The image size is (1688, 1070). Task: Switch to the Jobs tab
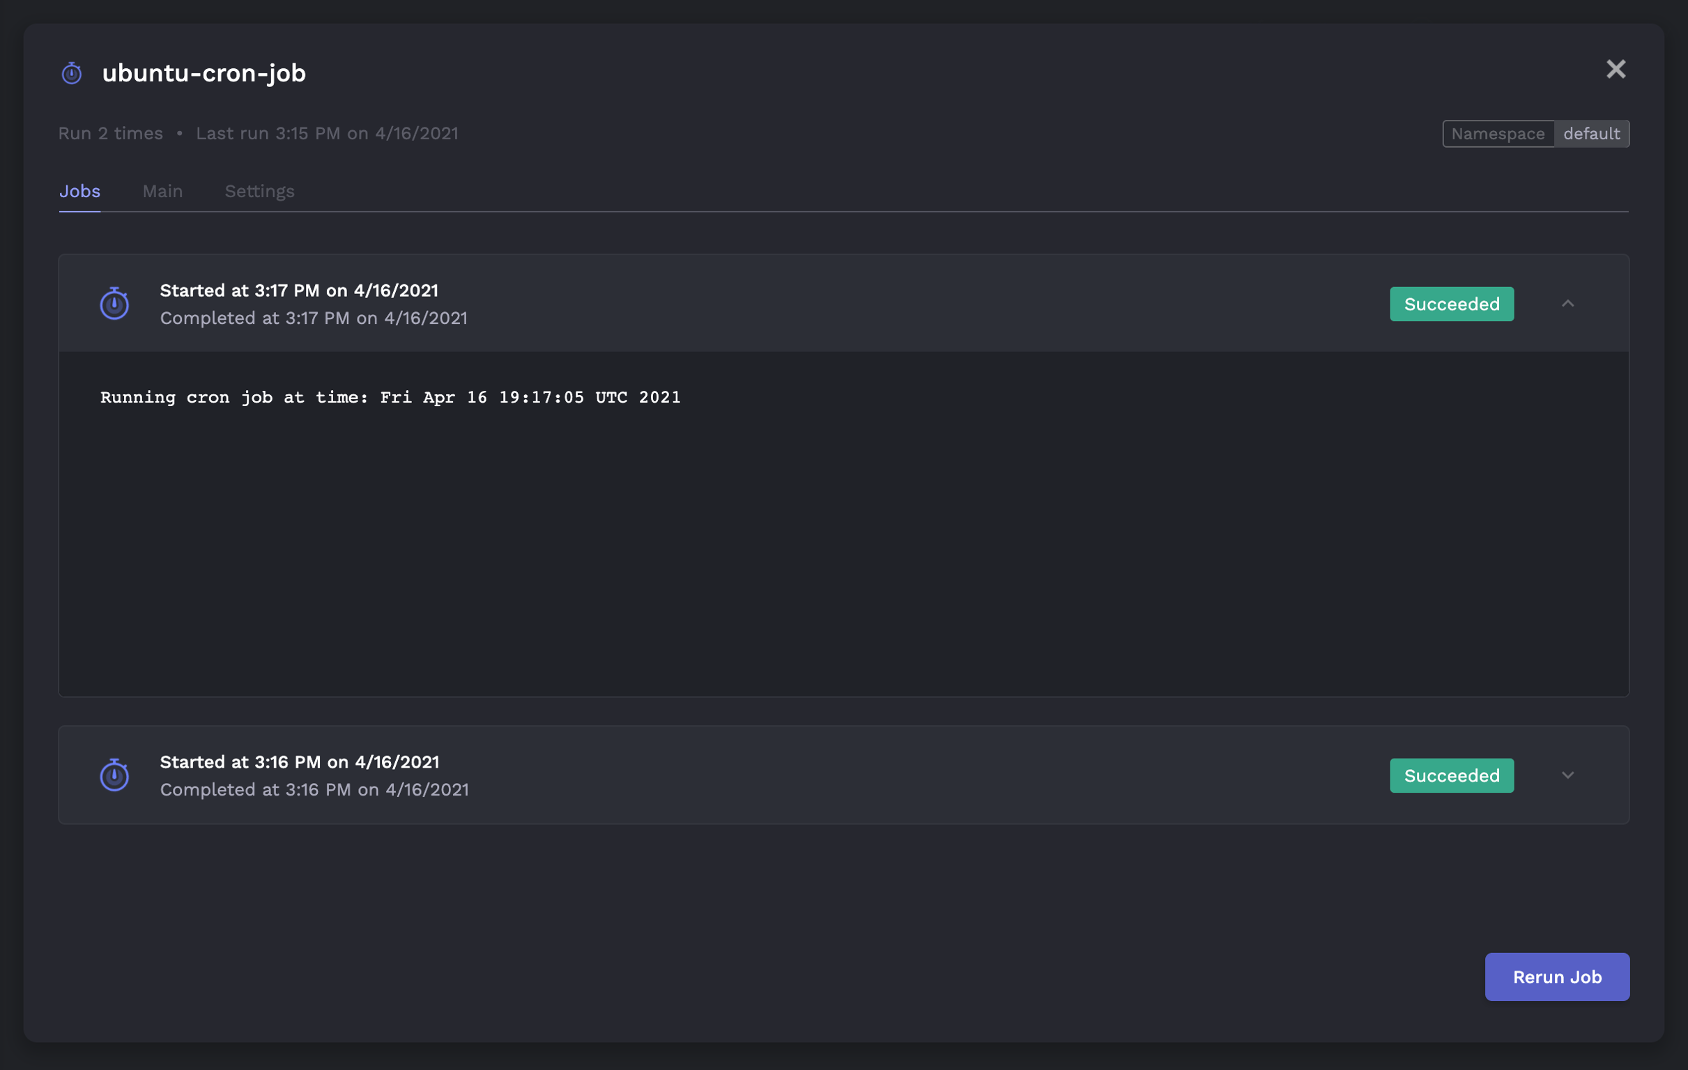pyautogui.click(x=80, y=192)
